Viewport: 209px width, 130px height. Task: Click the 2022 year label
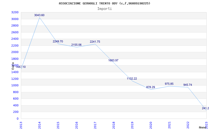[x=188, y=125]
